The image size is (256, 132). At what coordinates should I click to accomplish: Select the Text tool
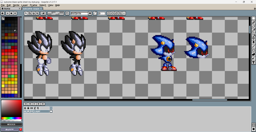coord(253,62)
